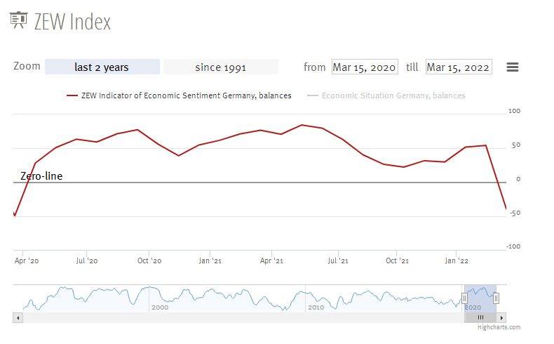The width and height of the screenshot is (554, 344).
Task: Open the Highcharts.com credit link
Action: pos(499,327)
